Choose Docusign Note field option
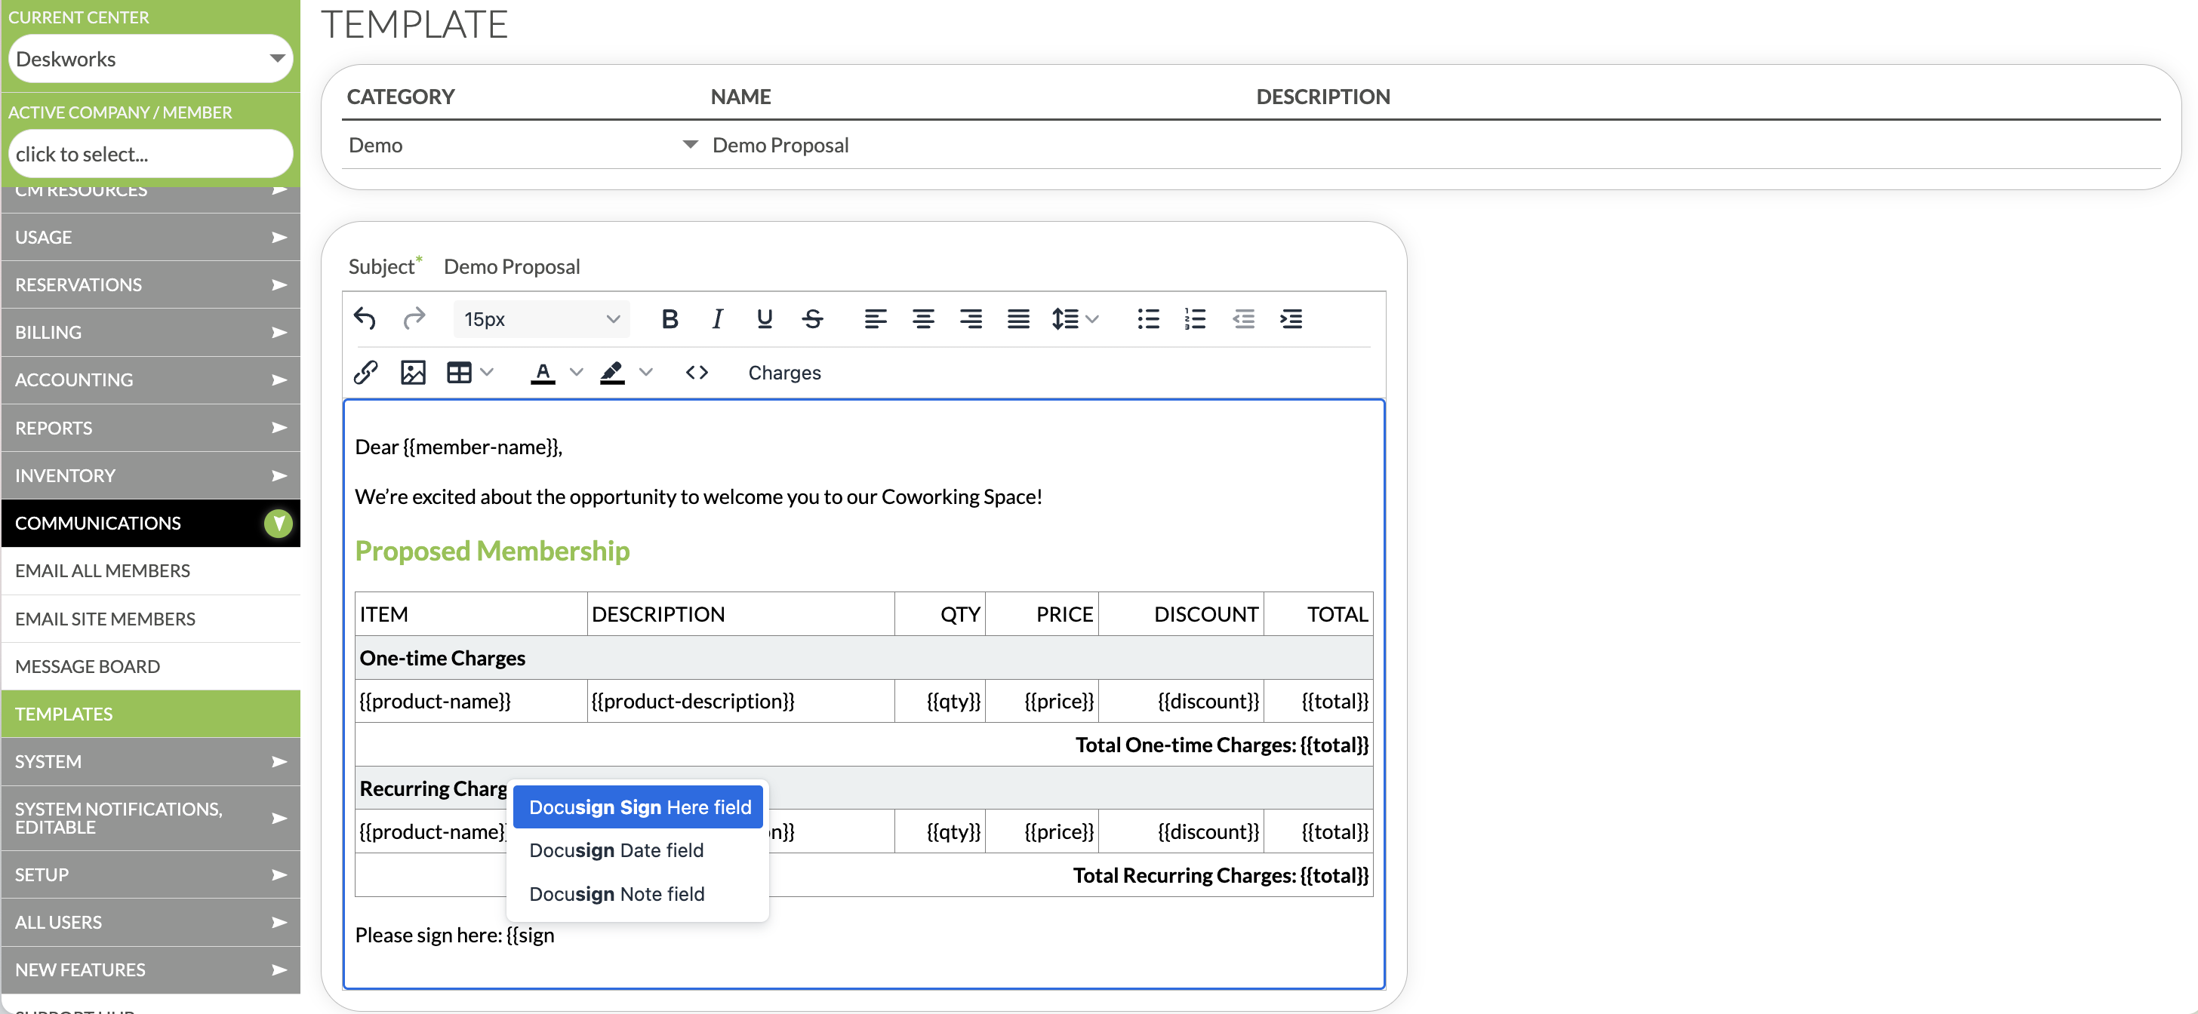This screenshot has height=1014, width=2198. pos(616,894)
